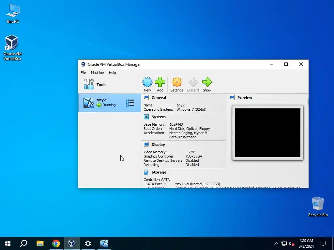The image size is (334, 250).
Task: Open the Machine menu
Action: pyautogui.click(x=97, y=73)
